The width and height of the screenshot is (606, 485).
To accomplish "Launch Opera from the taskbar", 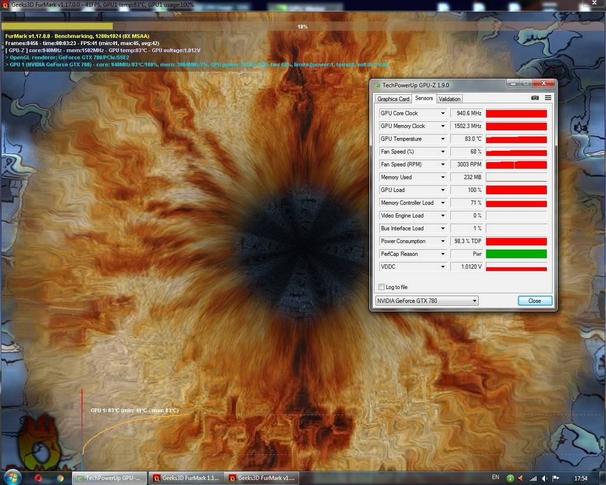I will [x=38, y=478].
